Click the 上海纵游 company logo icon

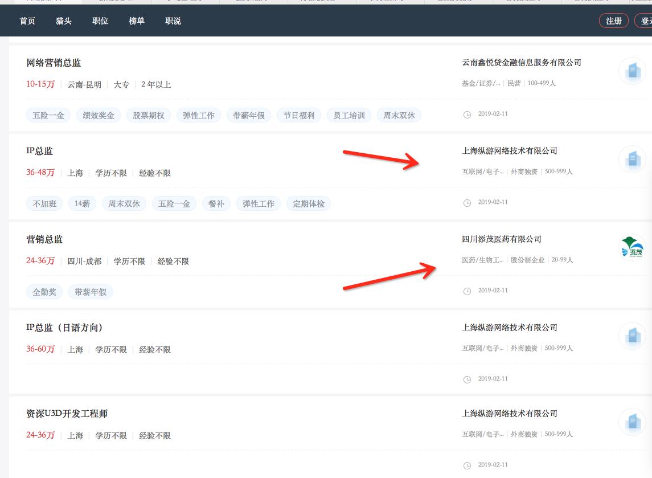(633, 159)
